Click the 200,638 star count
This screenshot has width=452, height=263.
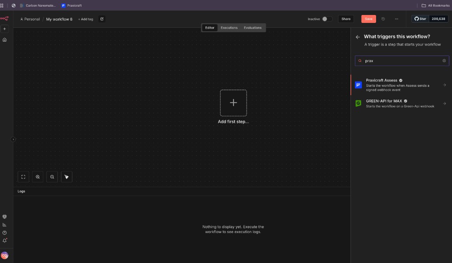point(438,19)
